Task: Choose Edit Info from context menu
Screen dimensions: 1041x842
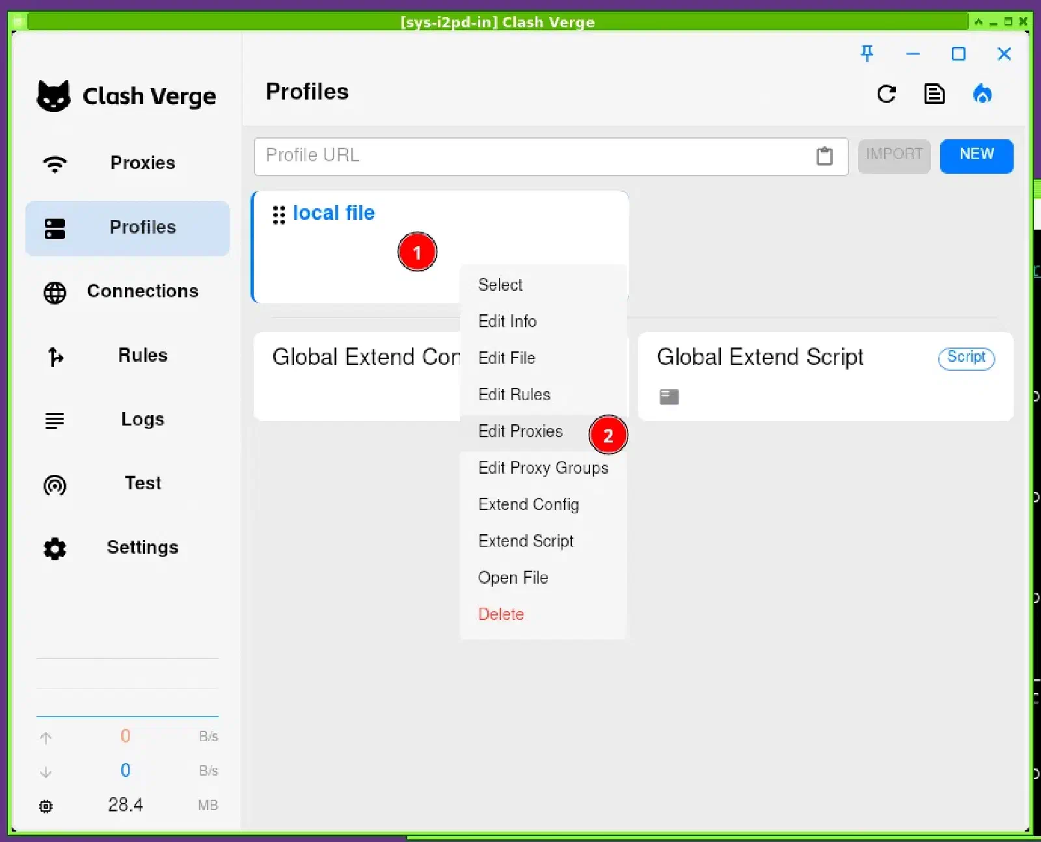Action: point(543,321)
